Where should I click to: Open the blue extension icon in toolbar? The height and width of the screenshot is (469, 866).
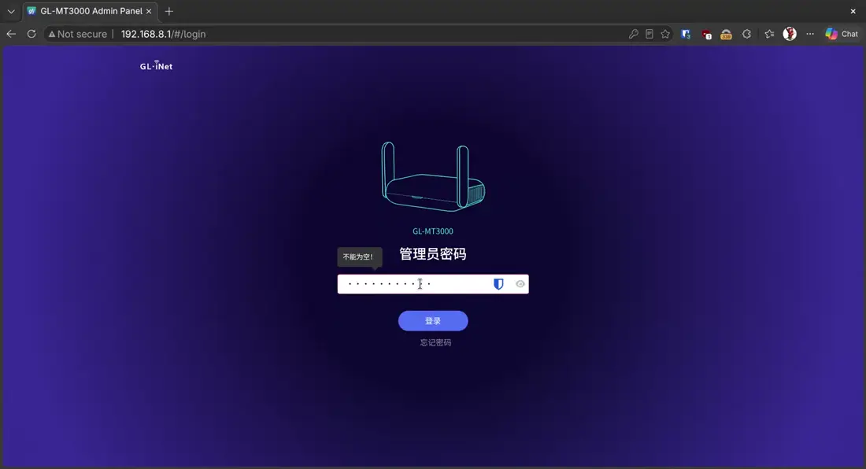click(686, 34)
